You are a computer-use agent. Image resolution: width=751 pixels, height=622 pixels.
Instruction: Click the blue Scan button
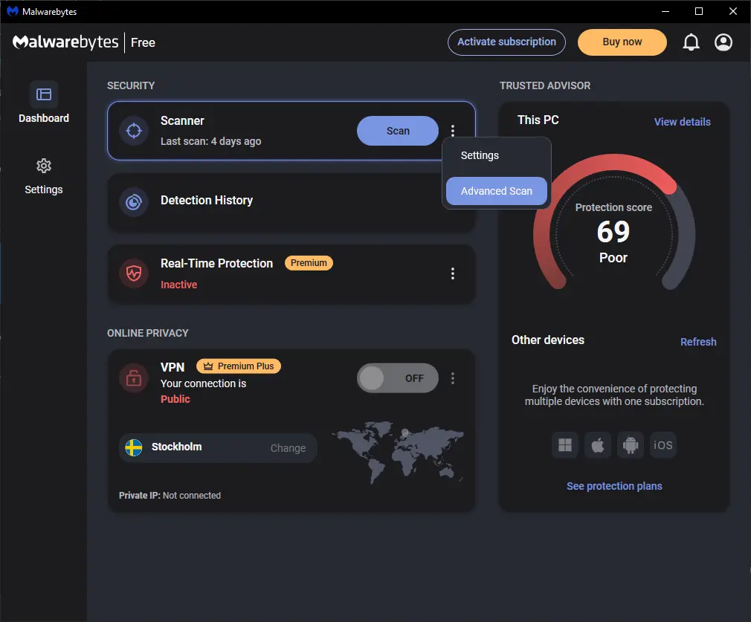[x=398, y=131]
